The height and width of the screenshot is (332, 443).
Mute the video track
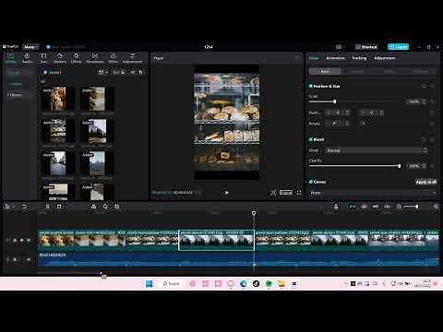point(29,240)
